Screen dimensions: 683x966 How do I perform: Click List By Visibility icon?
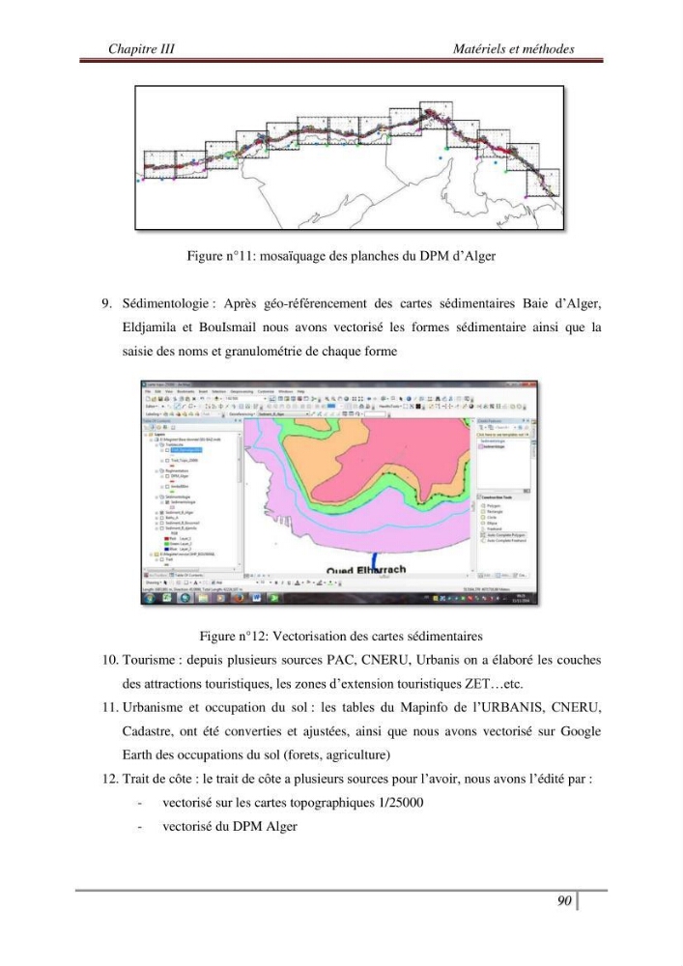click(x=158, y=427)
